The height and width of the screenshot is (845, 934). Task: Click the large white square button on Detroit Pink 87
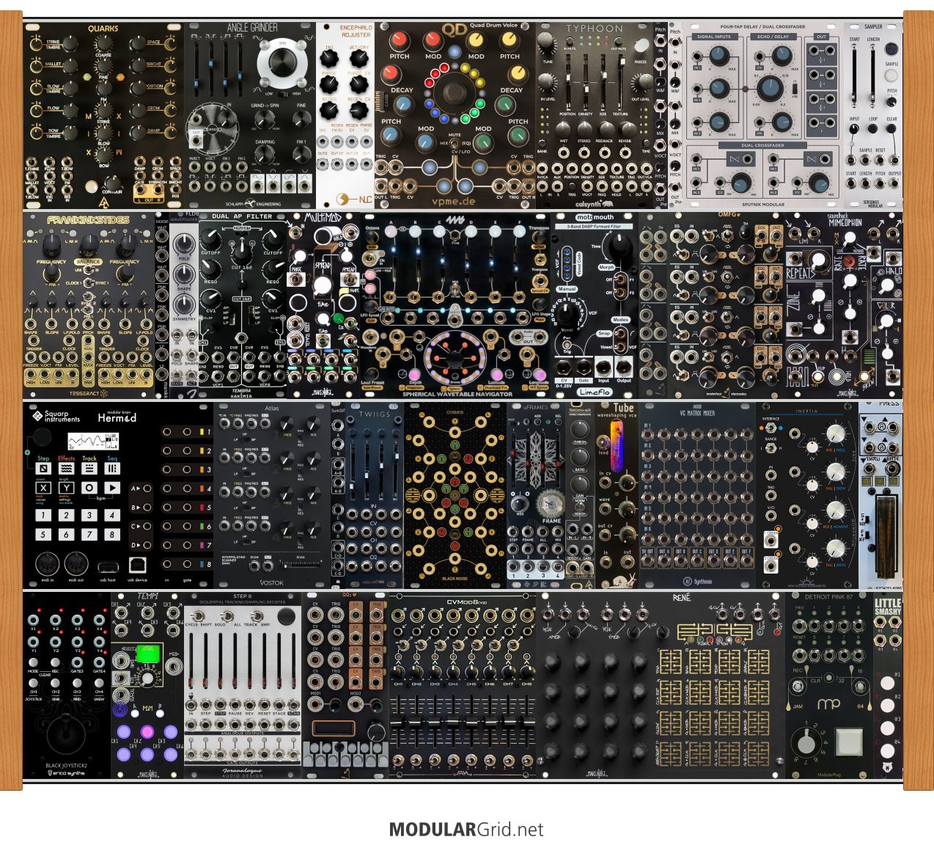point(848,742)
